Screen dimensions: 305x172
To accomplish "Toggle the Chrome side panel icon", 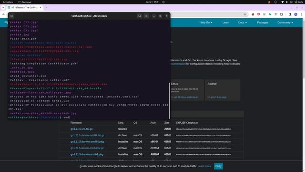I will (x=290, y=14).
